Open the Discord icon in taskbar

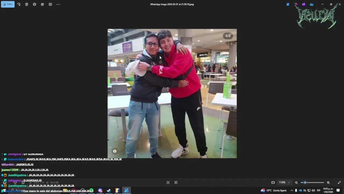pos(100,190)
